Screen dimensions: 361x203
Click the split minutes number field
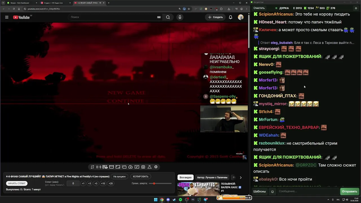73,183
